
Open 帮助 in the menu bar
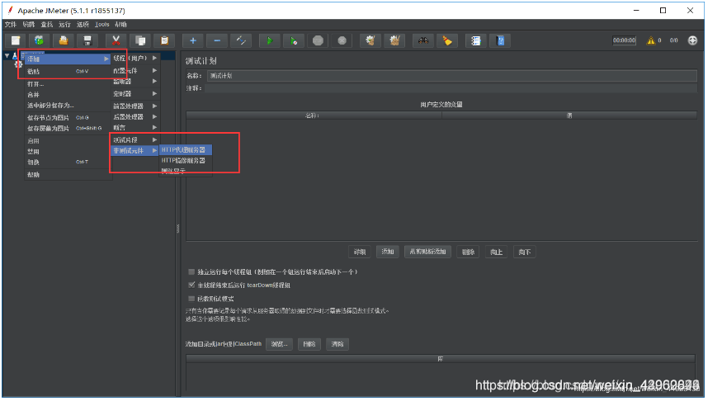(x=120, y=25)
